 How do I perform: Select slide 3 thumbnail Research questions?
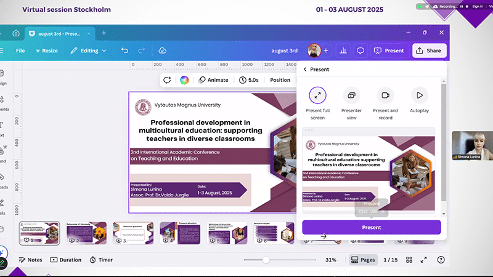121,232
